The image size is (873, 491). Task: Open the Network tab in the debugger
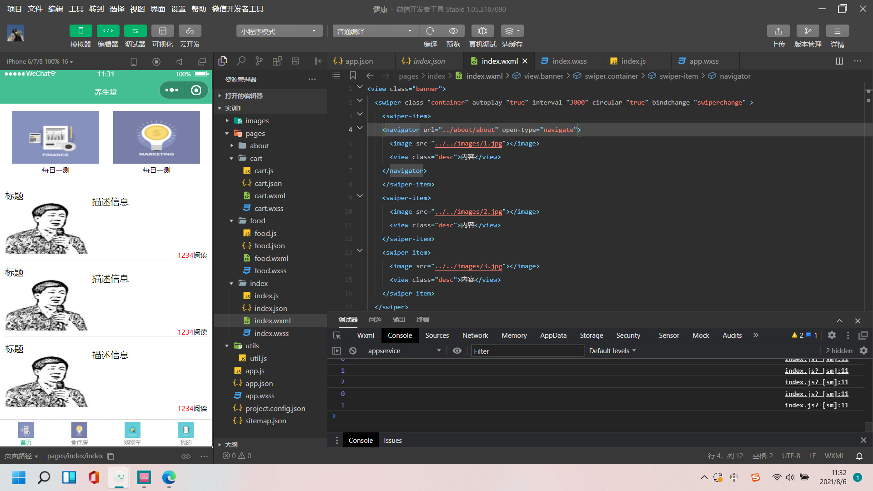[475, 335]
